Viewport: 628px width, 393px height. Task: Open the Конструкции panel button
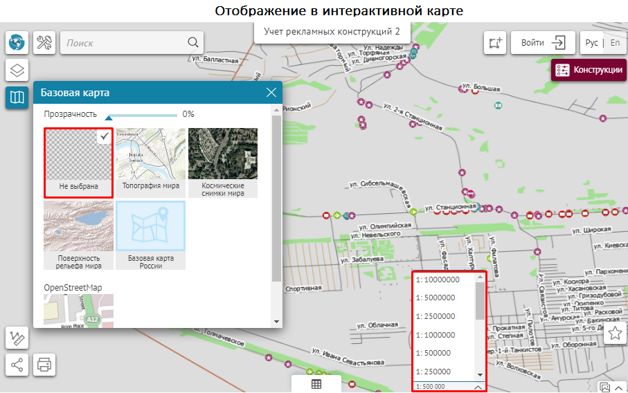[589, 70]
